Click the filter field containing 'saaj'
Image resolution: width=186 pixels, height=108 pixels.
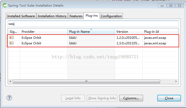[93, 24]
